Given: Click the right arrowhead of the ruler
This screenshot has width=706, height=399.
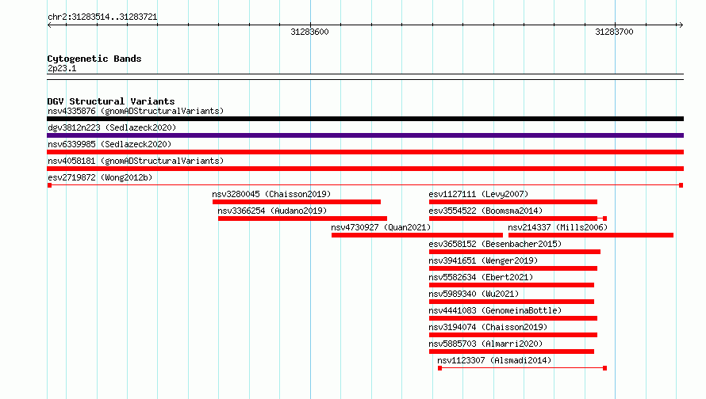Looking at the screenshot, I should tap(681, 25).
